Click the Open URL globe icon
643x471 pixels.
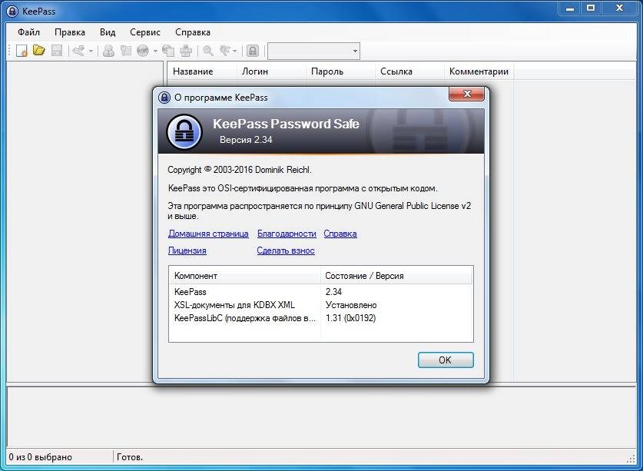coord(143,51)
